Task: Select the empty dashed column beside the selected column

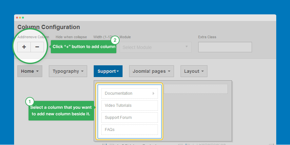Action: [195, 89]
